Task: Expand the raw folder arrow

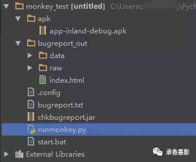Action: coord(30,68)
